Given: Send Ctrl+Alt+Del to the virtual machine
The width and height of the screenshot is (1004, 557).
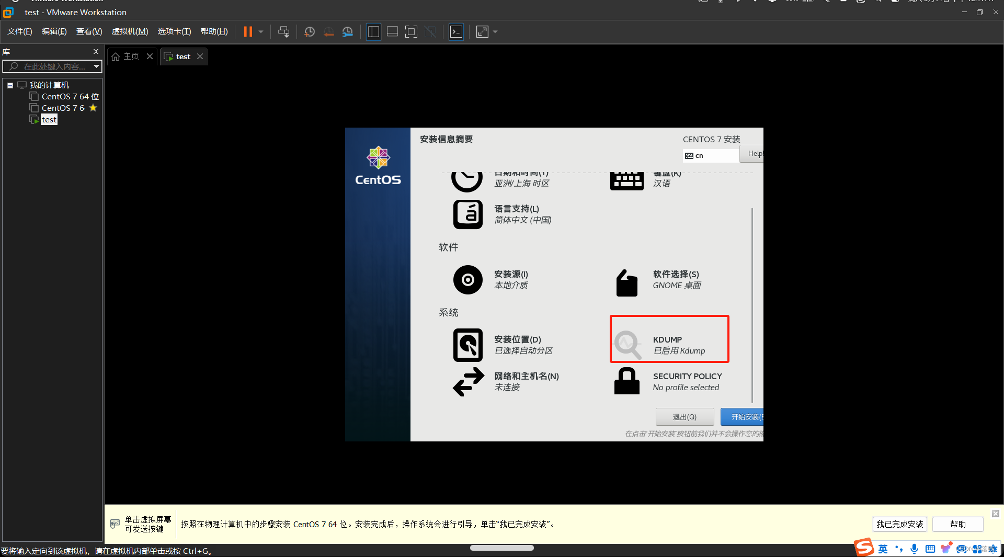Looking at the screenshot, I should point(283,32).
